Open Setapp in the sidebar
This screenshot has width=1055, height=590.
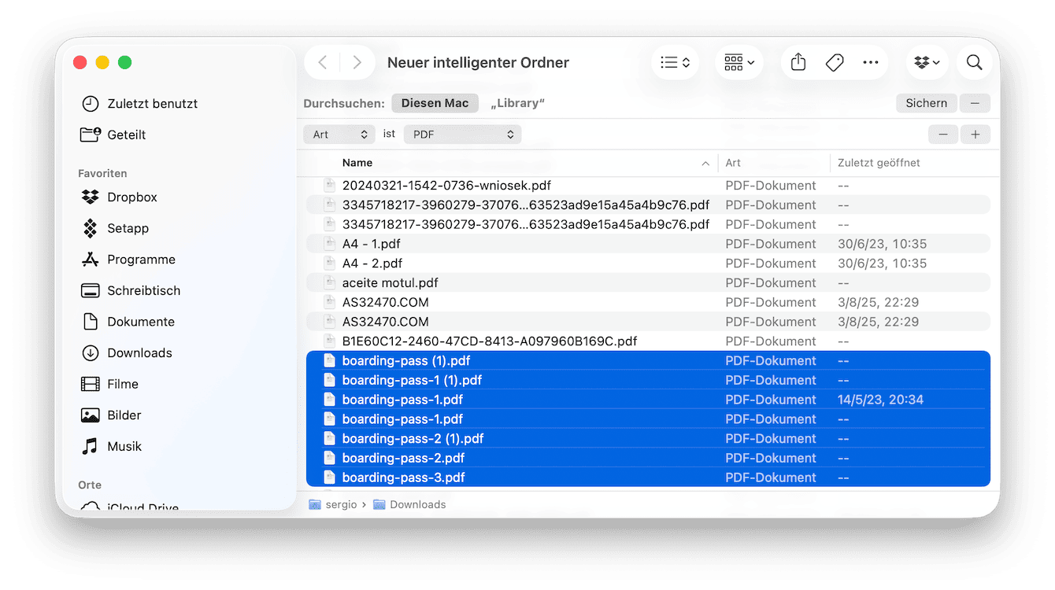point(128,228)
